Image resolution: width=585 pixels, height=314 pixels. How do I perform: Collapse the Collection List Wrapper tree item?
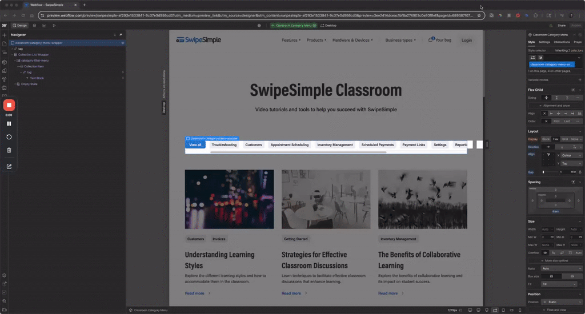[x=12, y=54]
